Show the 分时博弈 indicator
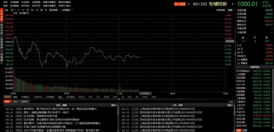 (50, 97)
